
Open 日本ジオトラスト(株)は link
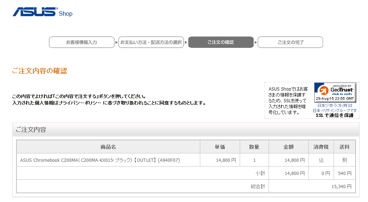click(x=335, y=106)
